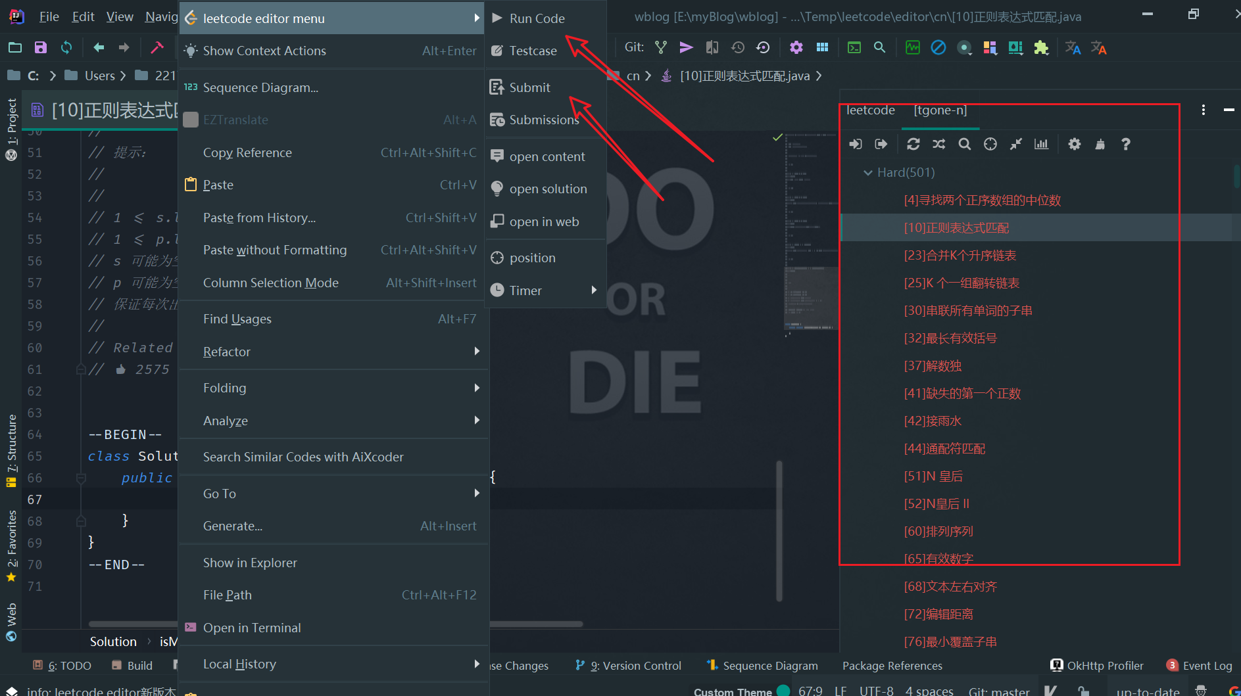Click the leetcode login icon

click(x=856, y=144)
